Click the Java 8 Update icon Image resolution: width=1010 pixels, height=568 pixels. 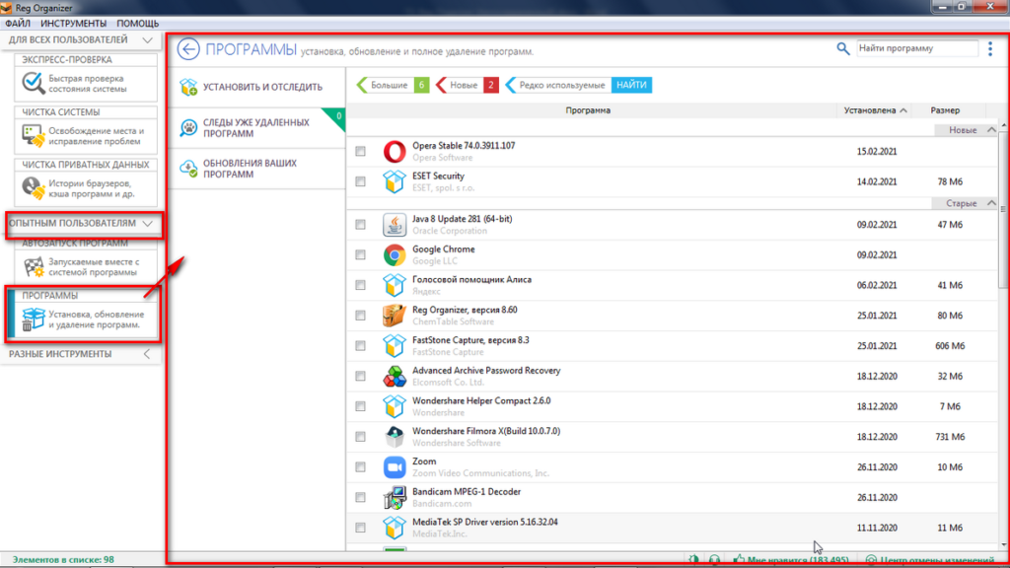(395, 225)
